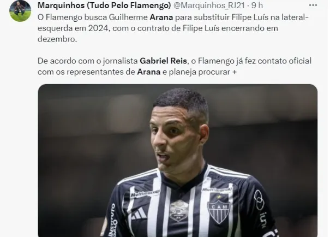The height and width of the screenshot is (237, 330).
Task: Open the @Marquinhos_RJ21 handle link
Action: click(209, 5)
